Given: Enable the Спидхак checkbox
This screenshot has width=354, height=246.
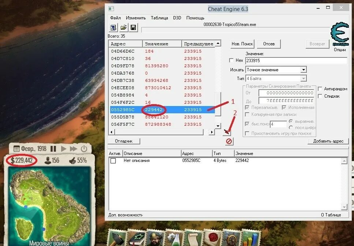Looking at the screenshot, I should pyautogui.click(x=320, y=96).
